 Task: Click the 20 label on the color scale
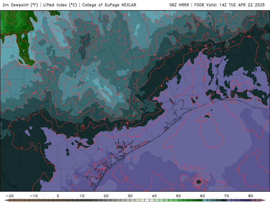click(106, 196)
